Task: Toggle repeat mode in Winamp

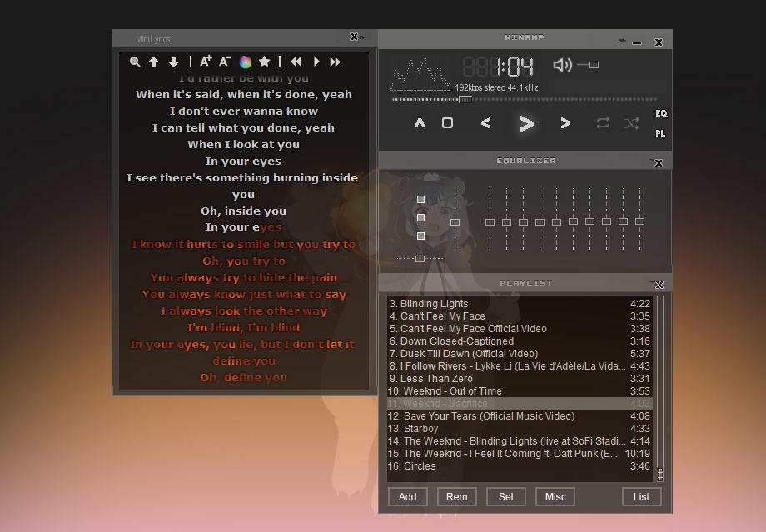Action: point(603,123)
